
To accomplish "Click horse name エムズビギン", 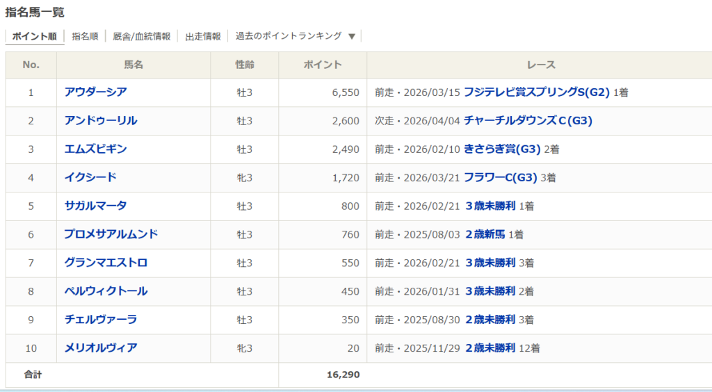I will point(96,149).
